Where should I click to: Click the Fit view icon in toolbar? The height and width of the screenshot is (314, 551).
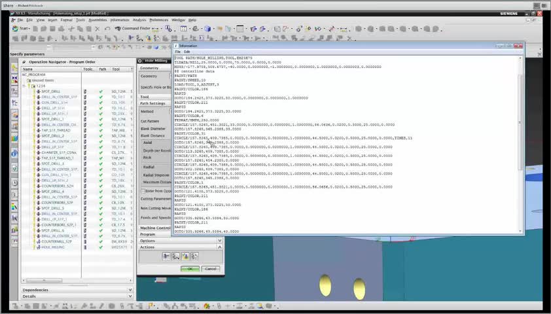coord(183,29)
